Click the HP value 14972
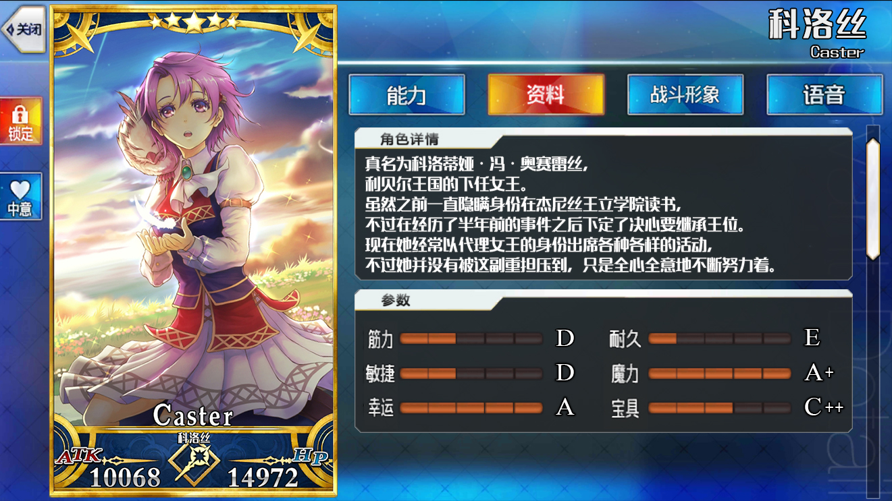 pos(263,477)
